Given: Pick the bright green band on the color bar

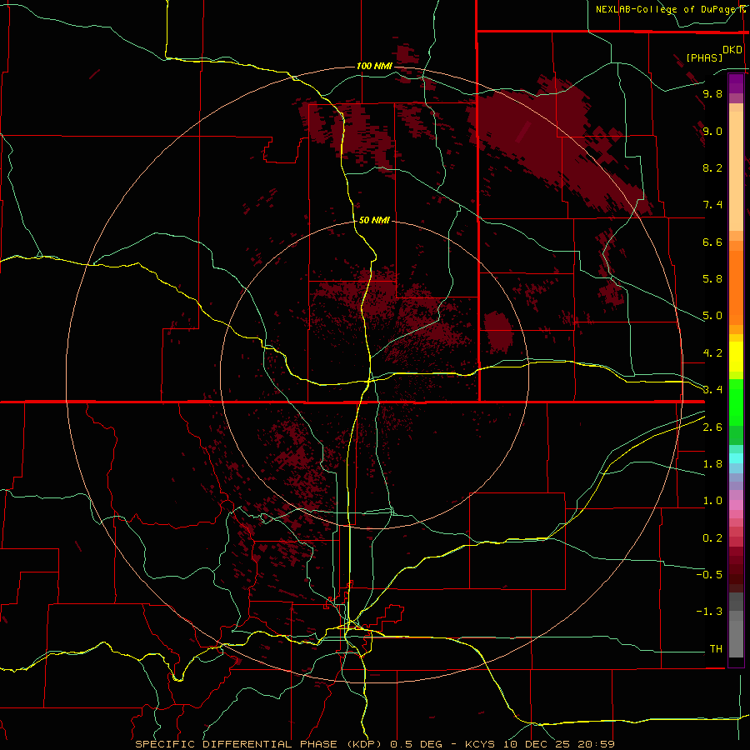Looking at the screenshot, I should 736,402.
